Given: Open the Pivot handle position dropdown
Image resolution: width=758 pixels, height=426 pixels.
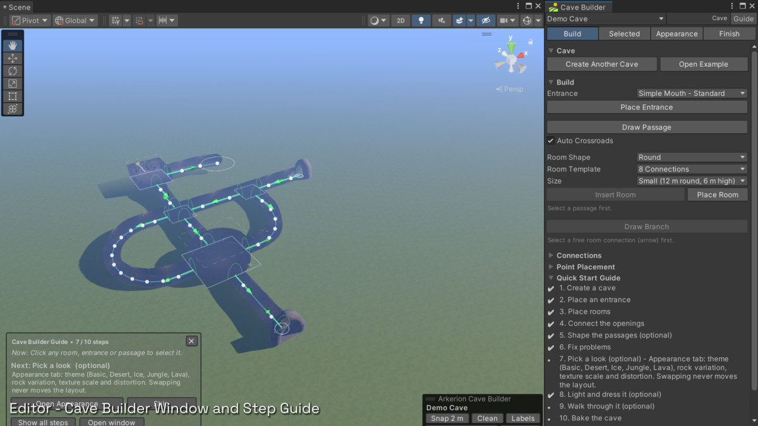Looking at the screenshot, I should [30, 20].
